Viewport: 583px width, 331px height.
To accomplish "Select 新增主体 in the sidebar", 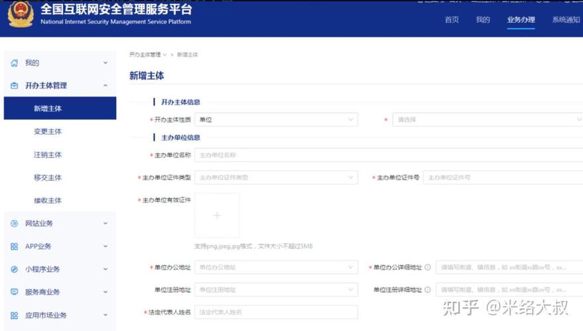I will [60, 109].
